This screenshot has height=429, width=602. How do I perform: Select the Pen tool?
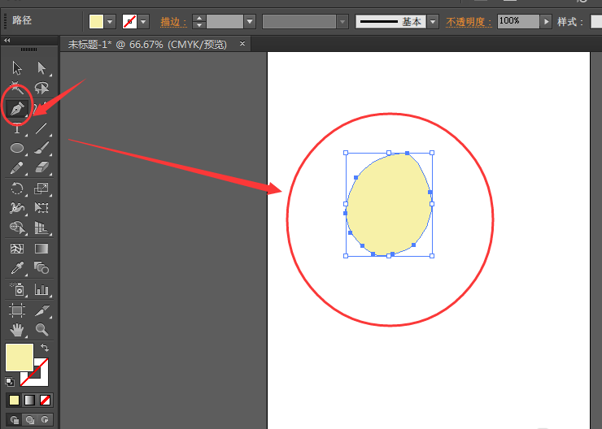(x=17, y=108)
